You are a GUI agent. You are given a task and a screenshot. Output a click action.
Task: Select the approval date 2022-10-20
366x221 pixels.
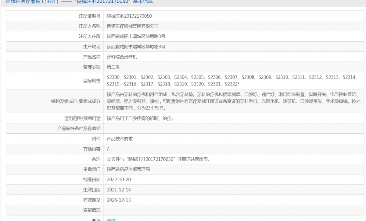tap(119, 180)
